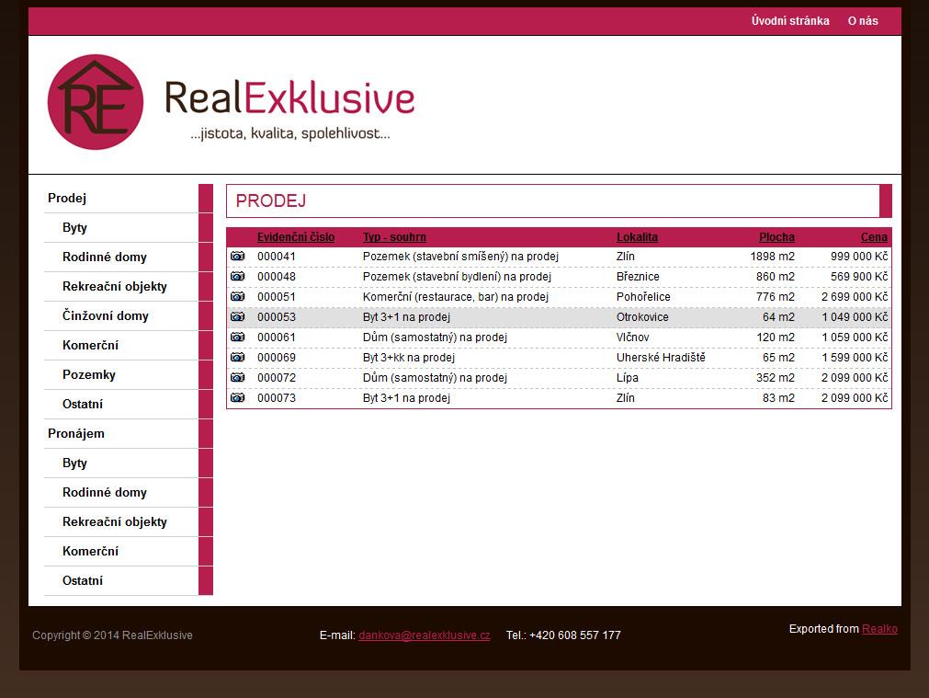Select Pronájem in the sidebar menu
This screenshot has height=698, width=929.
[76, 433]
